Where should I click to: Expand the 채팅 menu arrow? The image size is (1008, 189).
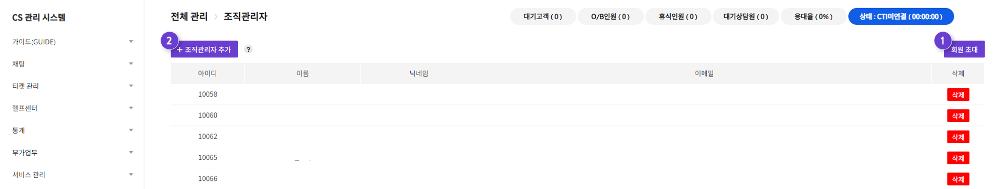click(131, 64)
